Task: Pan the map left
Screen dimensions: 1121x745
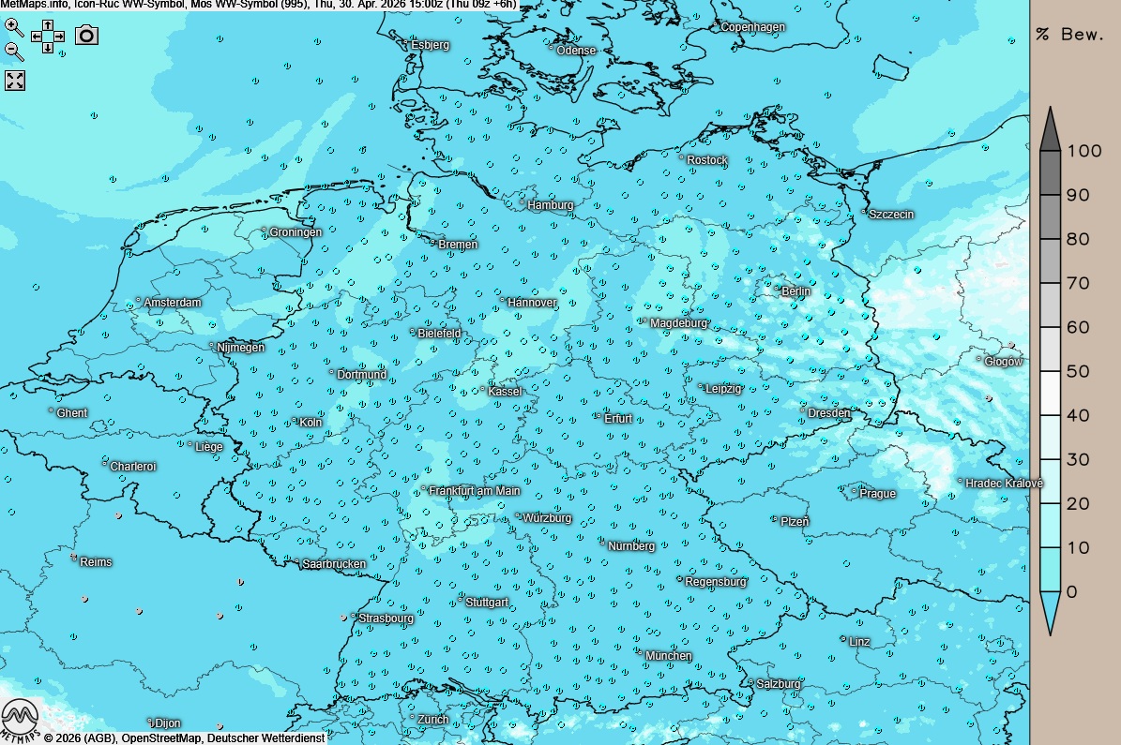Action: (x=37, y=37)
